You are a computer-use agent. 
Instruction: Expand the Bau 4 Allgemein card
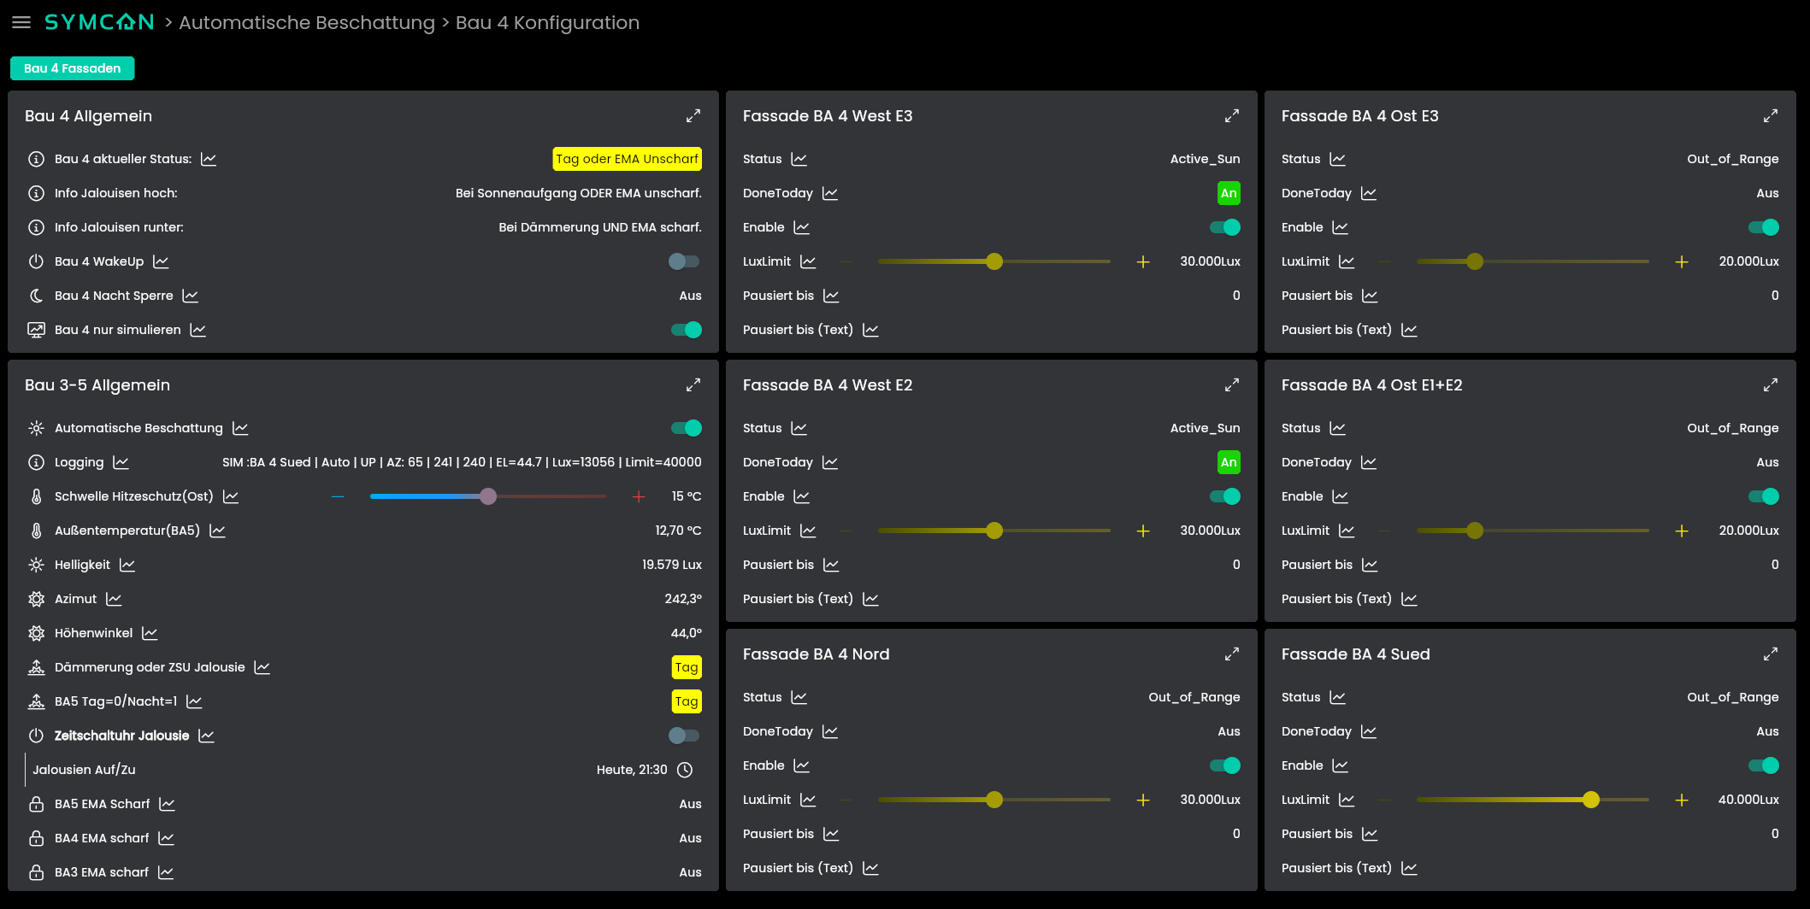(693, 115)
